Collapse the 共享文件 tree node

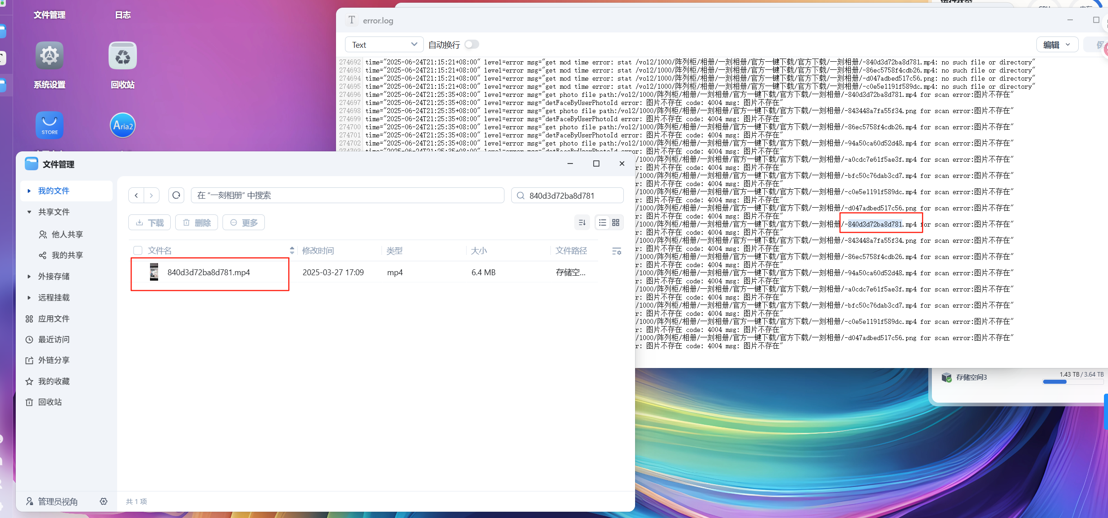pyautogui.click(x=29, y=212)
